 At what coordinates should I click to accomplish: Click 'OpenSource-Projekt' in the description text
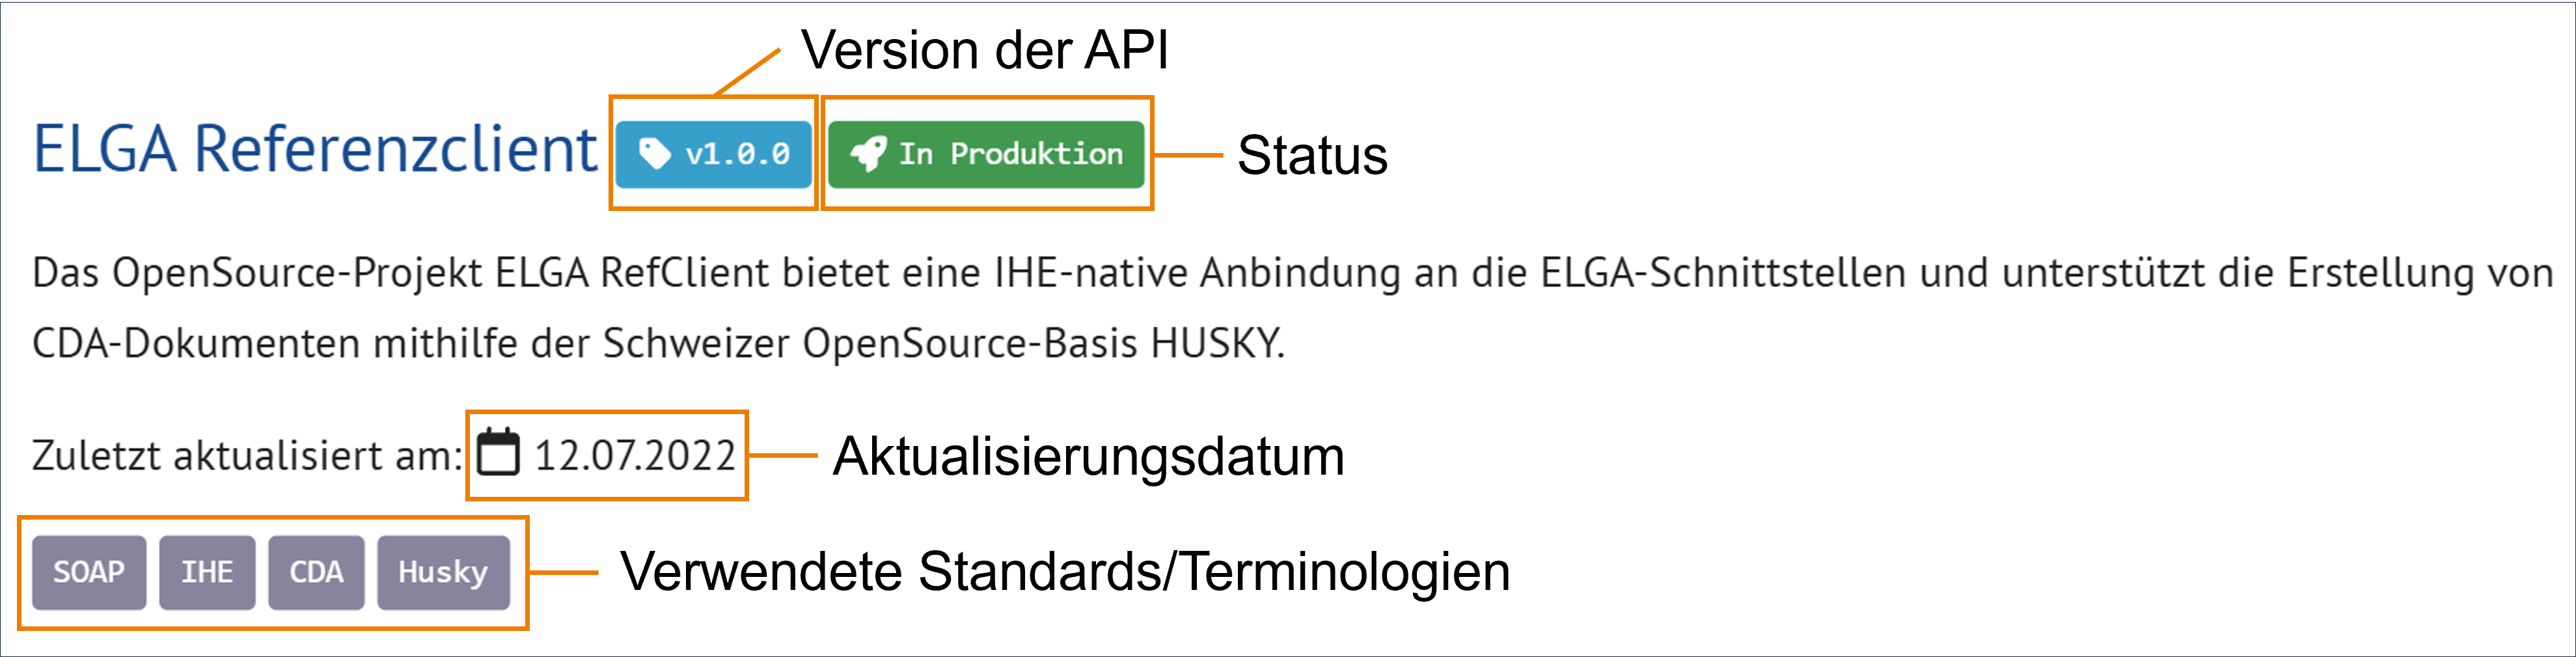click(297, 273)
